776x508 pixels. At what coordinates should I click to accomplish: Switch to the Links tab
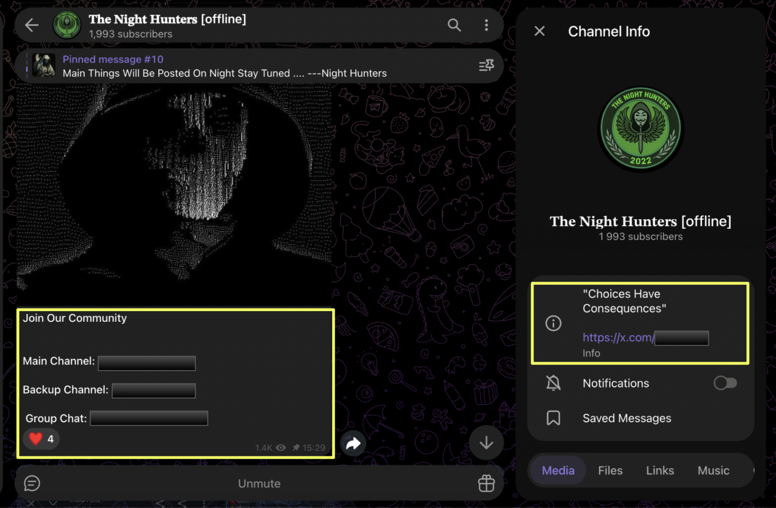(x=660, y=470)
